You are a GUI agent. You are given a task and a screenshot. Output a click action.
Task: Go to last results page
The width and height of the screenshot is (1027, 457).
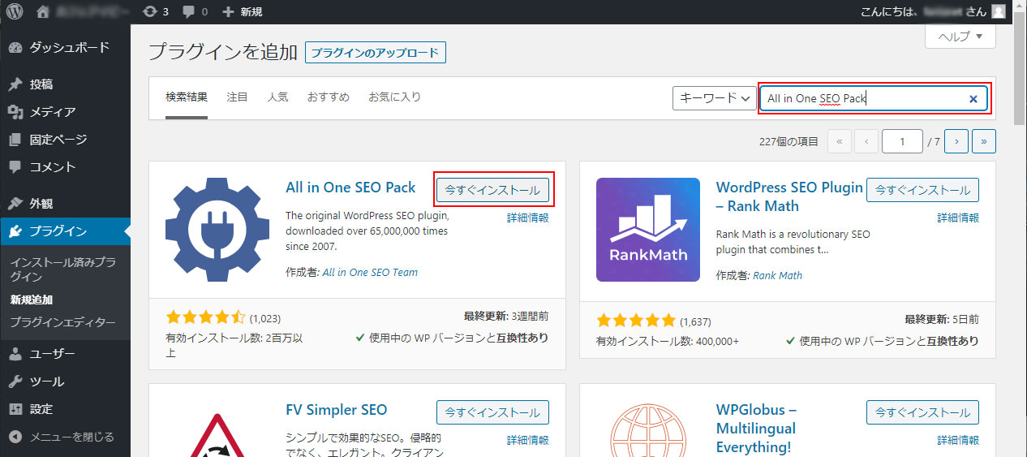click(984, 141)
